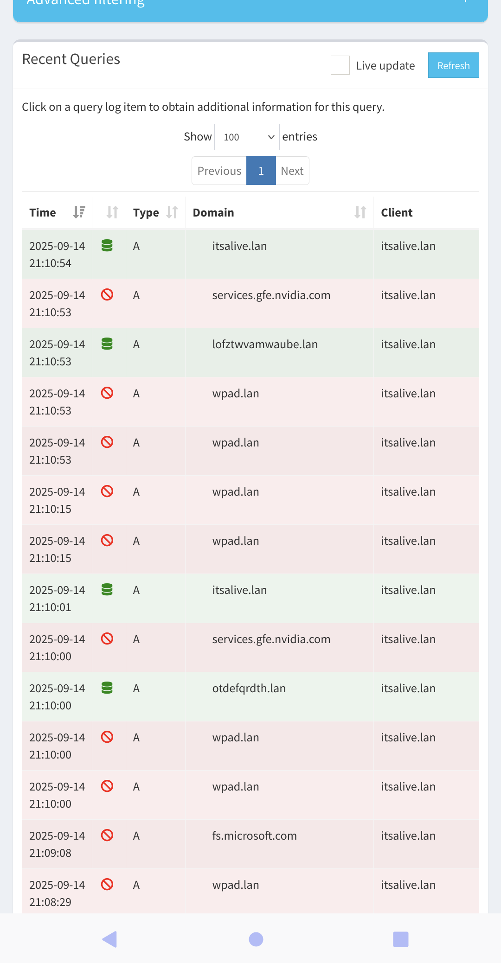
Task: Enable the Live update checkbox
Action: [340, 65]
